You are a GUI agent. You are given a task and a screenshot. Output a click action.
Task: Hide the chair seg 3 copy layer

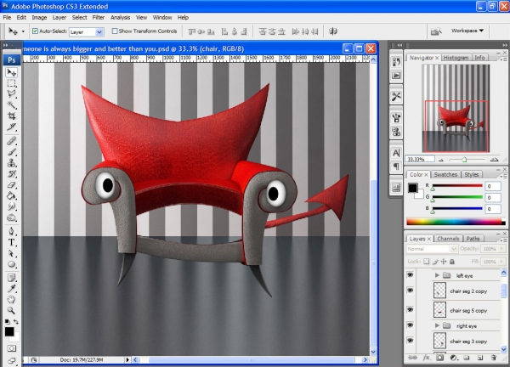411,341
